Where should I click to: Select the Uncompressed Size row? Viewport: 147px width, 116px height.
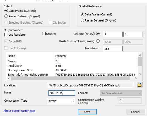click(x=72, y=70)
